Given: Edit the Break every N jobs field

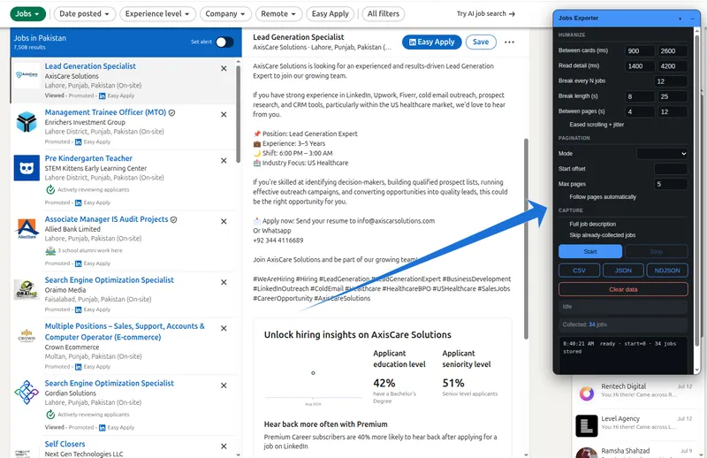Looking at the screenshot, I should click(671, 81).
